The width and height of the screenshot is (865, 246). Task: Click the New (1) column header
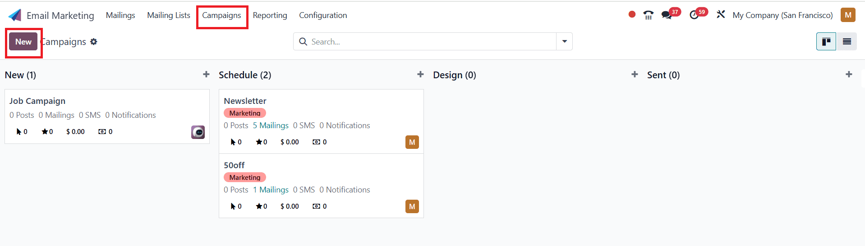click(20, 75)
